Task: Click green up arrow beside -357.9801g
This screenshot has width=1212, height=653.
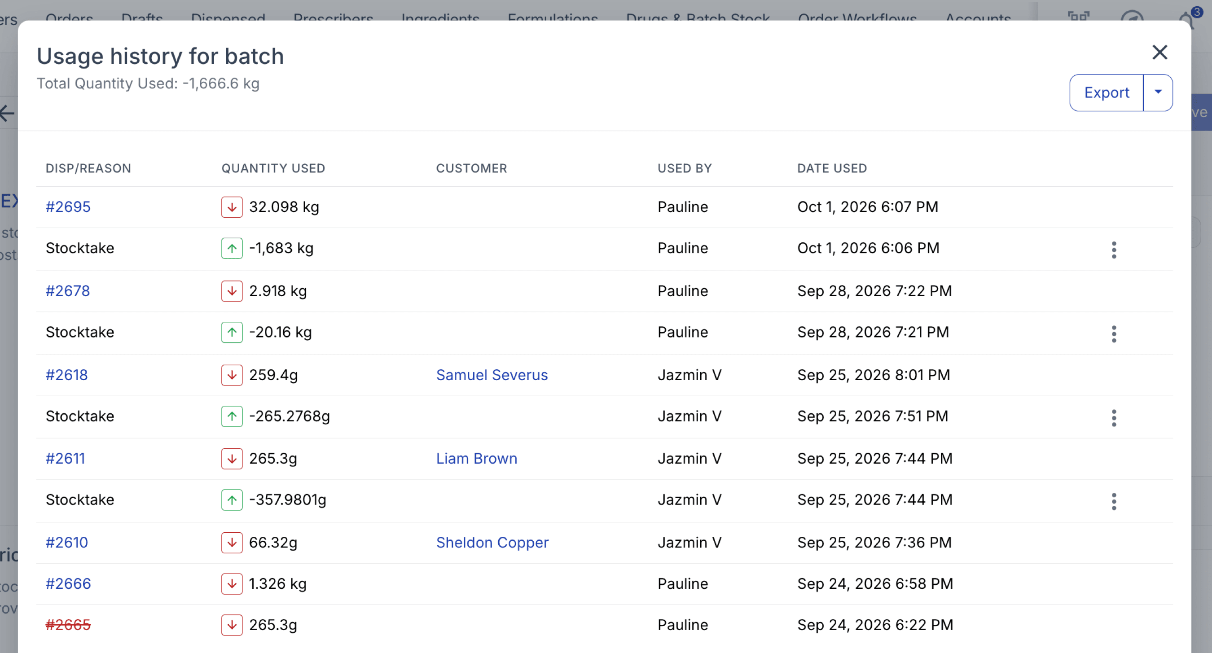Action: click(x=232, y=500)
